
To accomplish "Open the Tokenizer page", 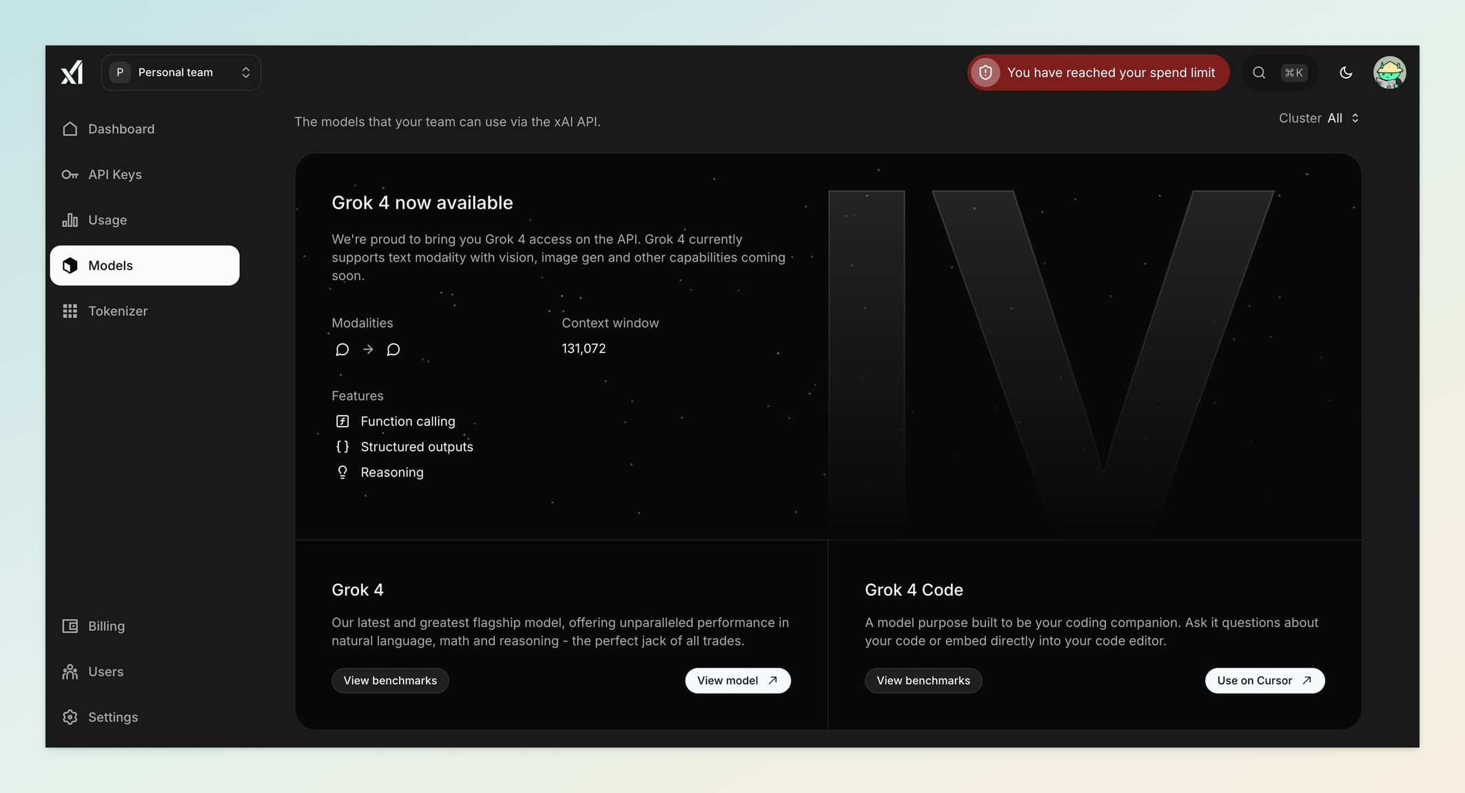I will pyautogui.click(x=117, y=311).
